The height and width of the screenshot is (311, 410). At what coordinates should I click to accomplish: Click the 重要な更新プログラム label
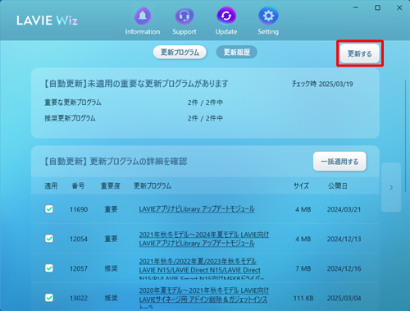click(73, 103)
